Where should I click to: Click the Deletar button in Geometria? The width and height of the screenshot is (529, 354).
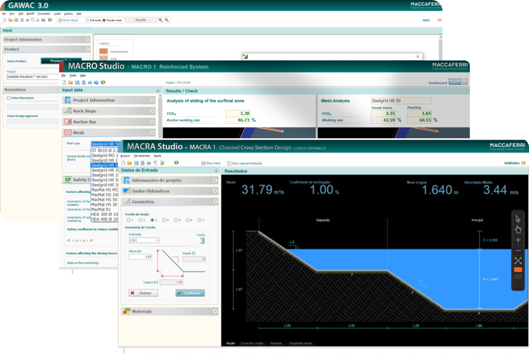(x=143, y=293)
